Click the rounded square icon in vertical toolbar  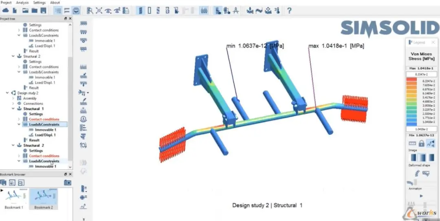coord(83,145)
